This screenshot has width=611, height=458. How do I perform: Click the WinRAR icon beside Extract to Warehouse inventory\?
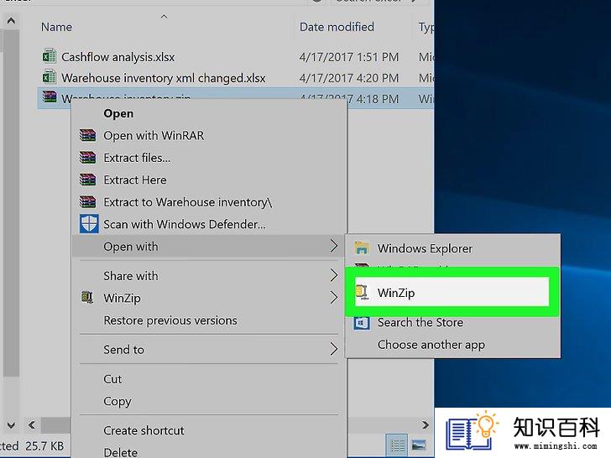87,201
